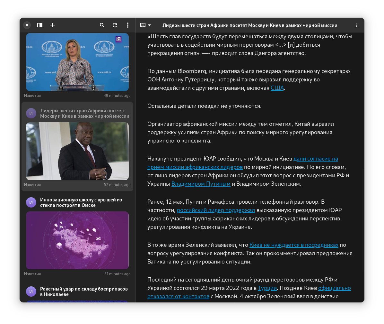The width and height of the screenshot is (384, 324).
Task: Open the article list's three-dot menu
Action: pyautogui.click(x=127, y=25)
